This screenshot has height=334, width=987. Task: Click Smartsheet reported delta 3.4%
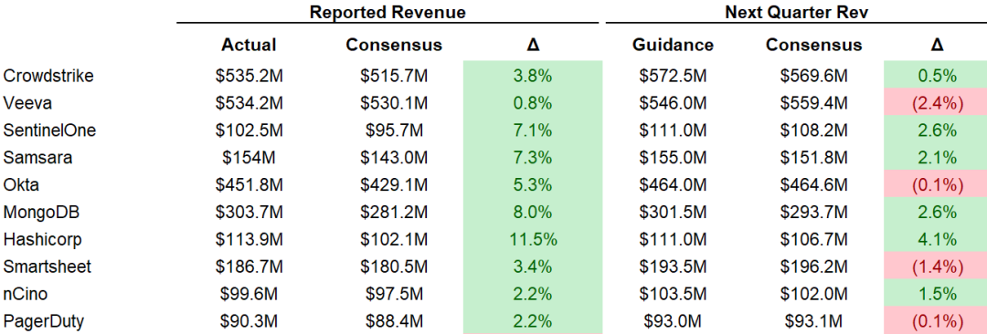point(533,266)
